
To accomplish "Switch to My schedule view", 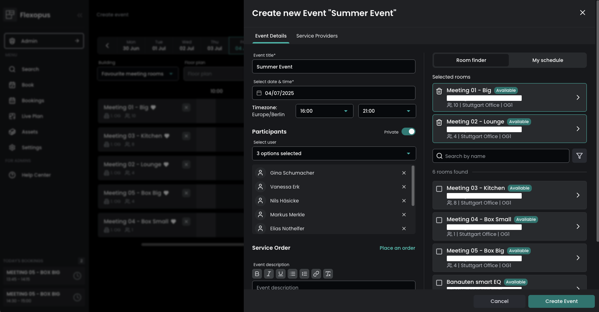I will point(547,60).
